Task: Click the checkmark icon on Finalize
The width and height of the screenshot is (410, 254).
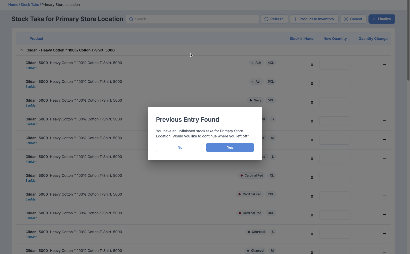Action: click(374, 19)
